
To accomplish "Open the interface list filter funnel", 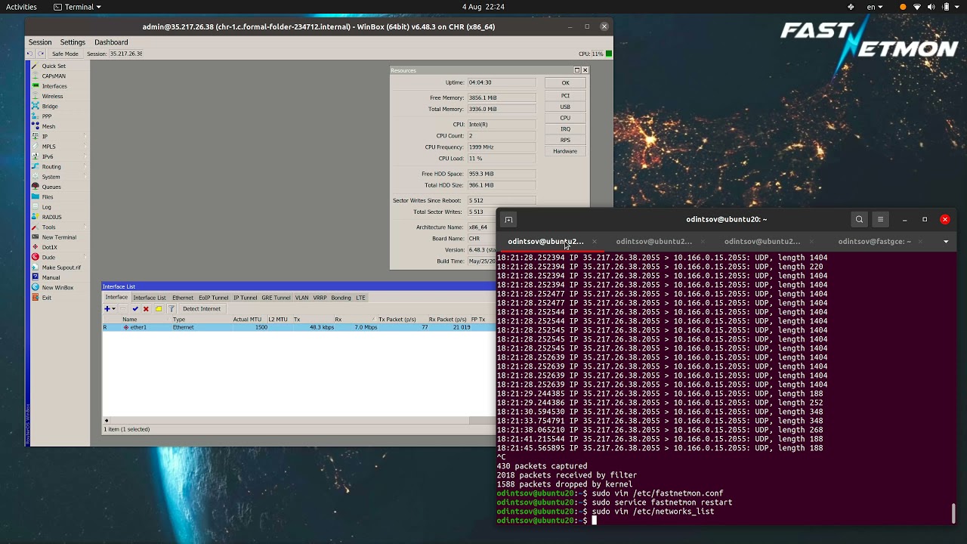I will click(171, 309).
